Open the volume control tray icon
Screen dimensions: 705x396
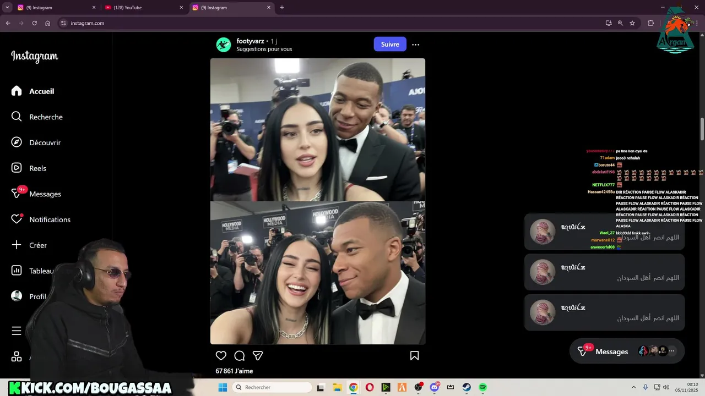666,387
